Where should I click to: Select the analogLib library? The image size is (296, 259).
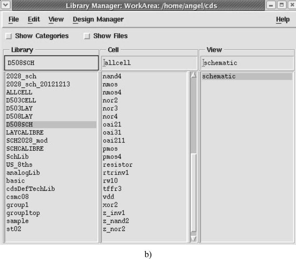pyautogui.click(x=23, y=173)
